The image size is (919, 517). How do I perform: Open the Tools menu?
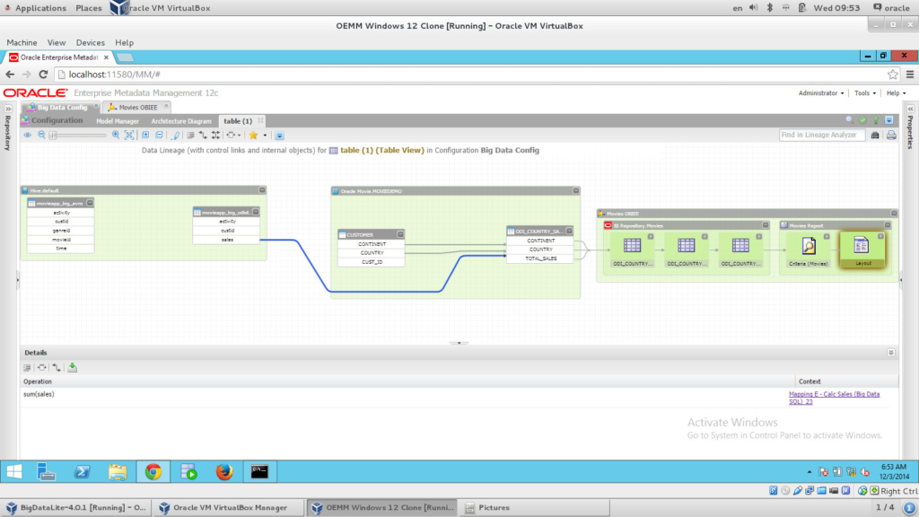[x=865, y=93]
